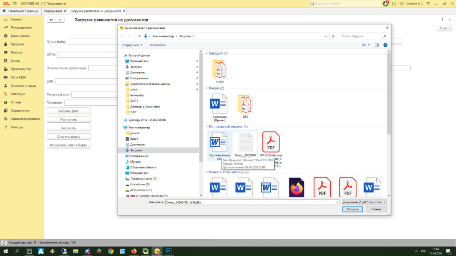Collapse the На прошлой неделе group
The width and height of the screenshot is (456, 256).
[207, 127]
